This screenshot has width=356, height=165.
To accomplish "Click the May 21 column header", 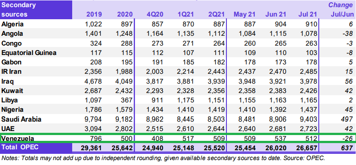I will (244, 14).
